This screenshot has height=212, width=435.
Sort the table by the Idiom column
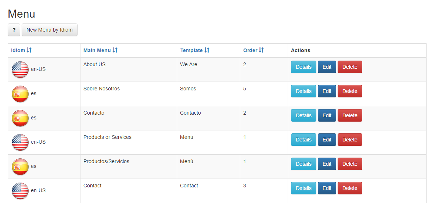point(21,50)
